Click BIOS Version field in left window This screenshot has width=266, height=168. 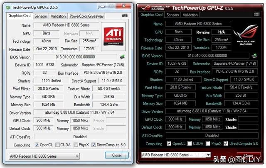pyautogui.click(x=75, y=57)
